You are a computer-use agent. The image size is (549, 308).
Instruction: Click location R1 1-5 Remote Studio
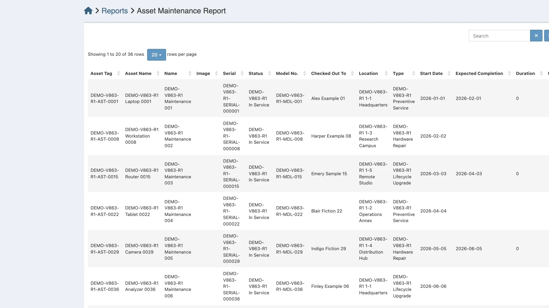click(373, 174)
